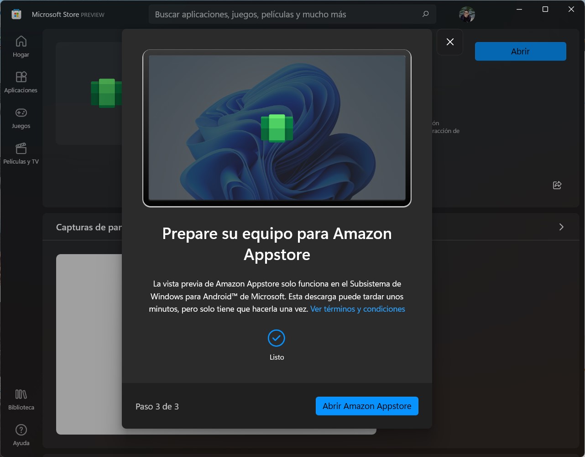Image resolution: width=585 pixels, height=457 pixels.
Task: Click the right chevron beside Capturas
Action: (x=561, y=227)
